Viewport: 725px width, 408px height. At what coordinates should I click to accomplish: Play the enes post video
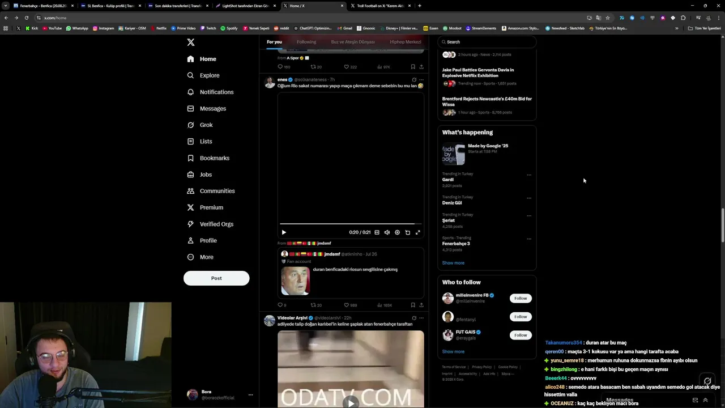[284, 232]
